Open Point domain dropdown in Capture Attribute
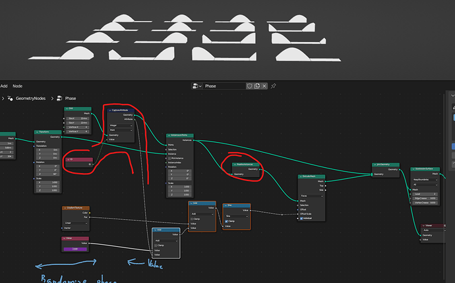This screenshot has width=455, height=283. (121, 130)
